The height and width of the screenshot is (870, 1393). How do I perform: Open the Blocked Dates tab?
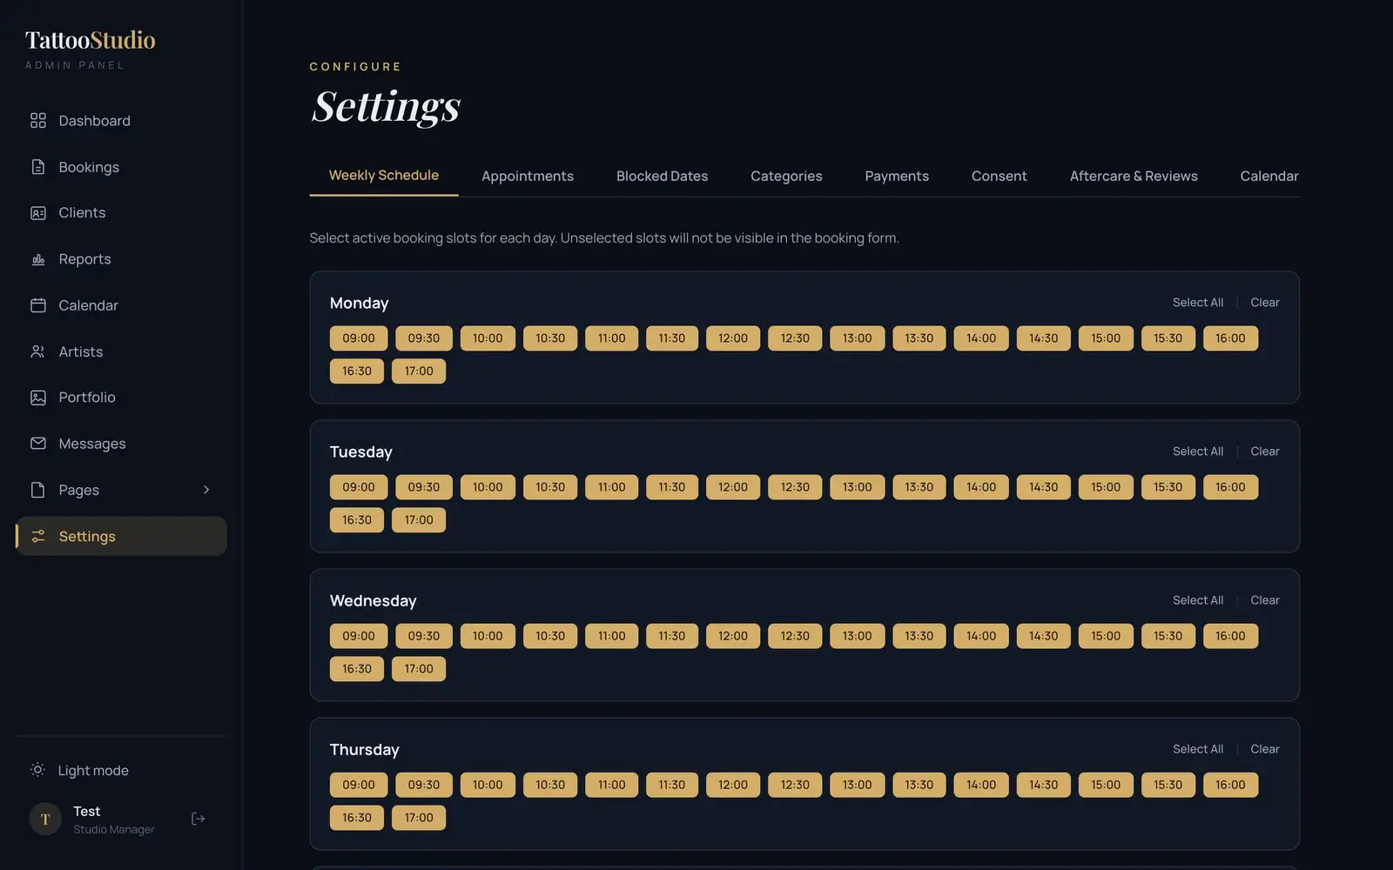662,176
